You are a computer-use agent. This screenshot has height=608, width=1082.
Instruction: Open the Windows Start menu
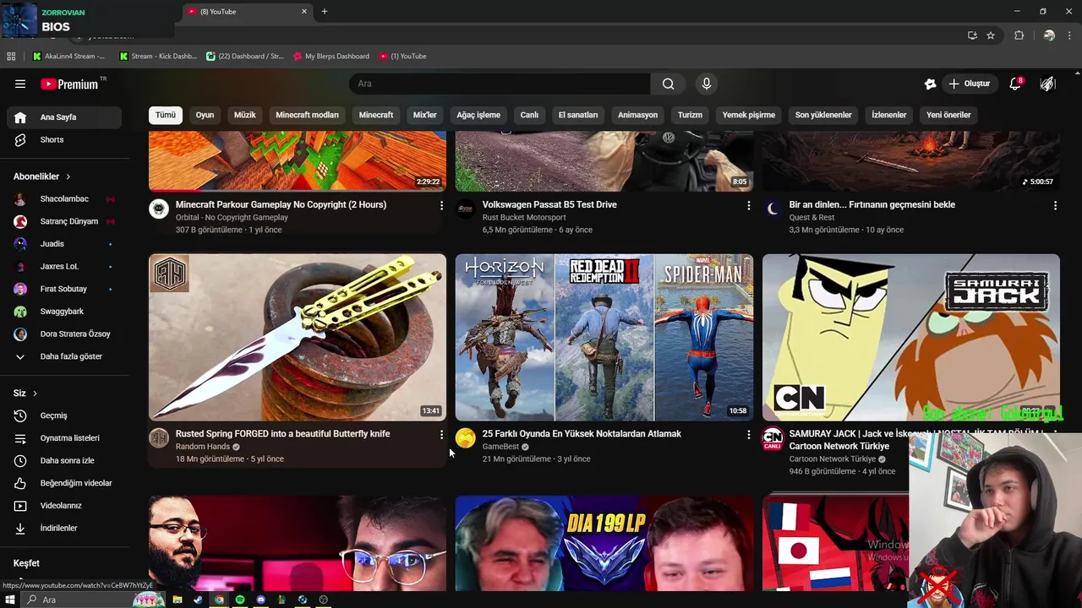coord(10,600)
